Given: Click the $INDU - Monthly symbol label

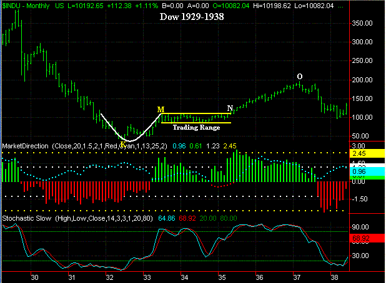Looking at the screenshot, I should (26, 6).
